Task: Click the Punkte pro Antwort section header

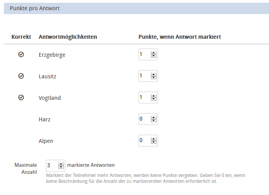Action: click(x=35, y=8)
